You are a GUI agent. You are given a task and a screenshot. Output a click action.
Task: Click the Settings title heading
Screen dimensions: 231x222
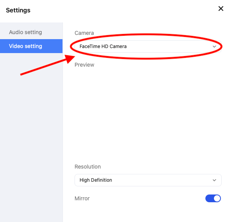[18, 10]
